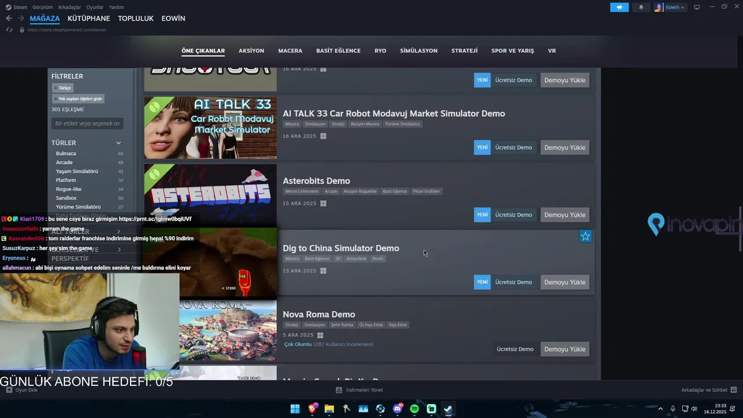Click the Mermi Cehennemi tag on Asterobits
The width and height of the screenshot is (743, 418).
point(302,191)
